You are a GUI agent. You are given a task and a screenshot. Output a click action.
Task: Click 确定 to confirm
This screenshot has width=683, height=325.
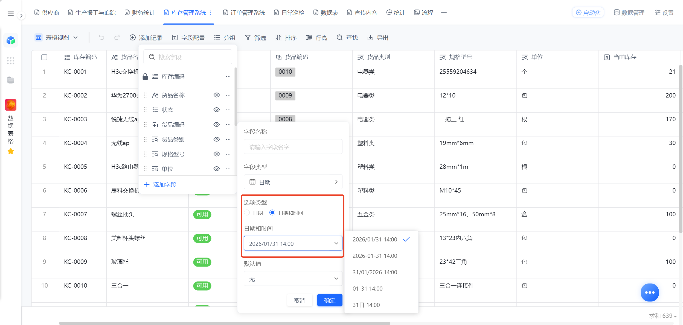[330, 300]
